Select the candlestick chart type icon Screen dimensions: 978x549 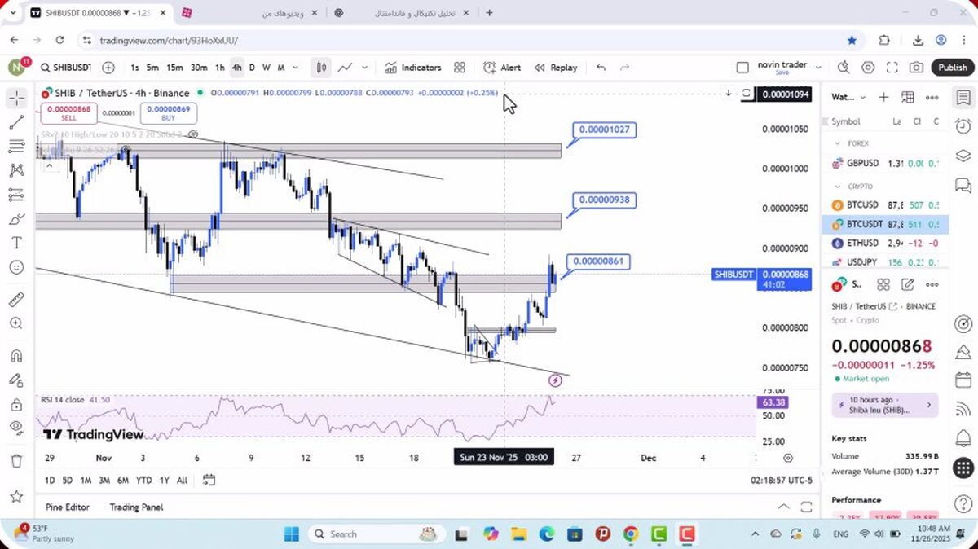[x=321, y=68]
